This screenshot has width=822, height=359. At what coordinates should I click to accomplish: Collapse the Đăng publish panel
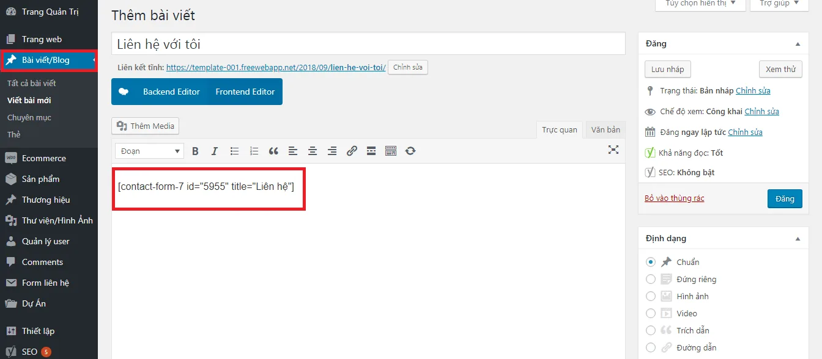point(798,44)
